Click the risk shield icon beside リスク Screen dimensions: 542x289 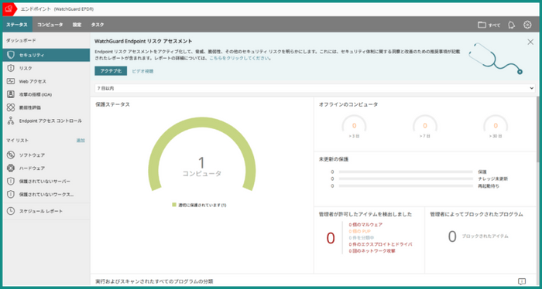11,68
